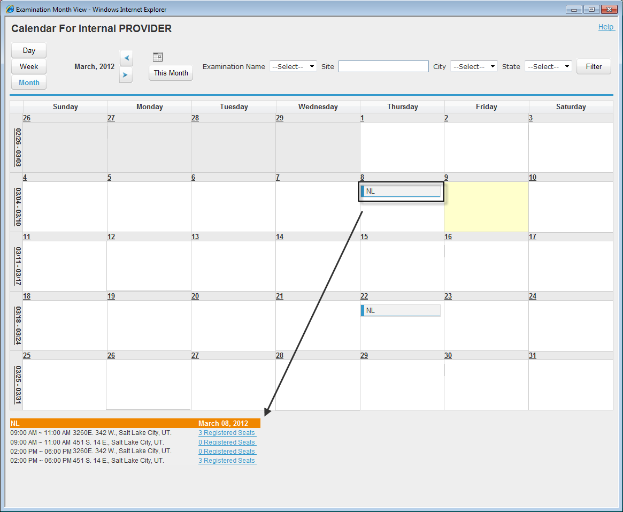
Task: Click the next month arrow icon
Action: (126, 75)
